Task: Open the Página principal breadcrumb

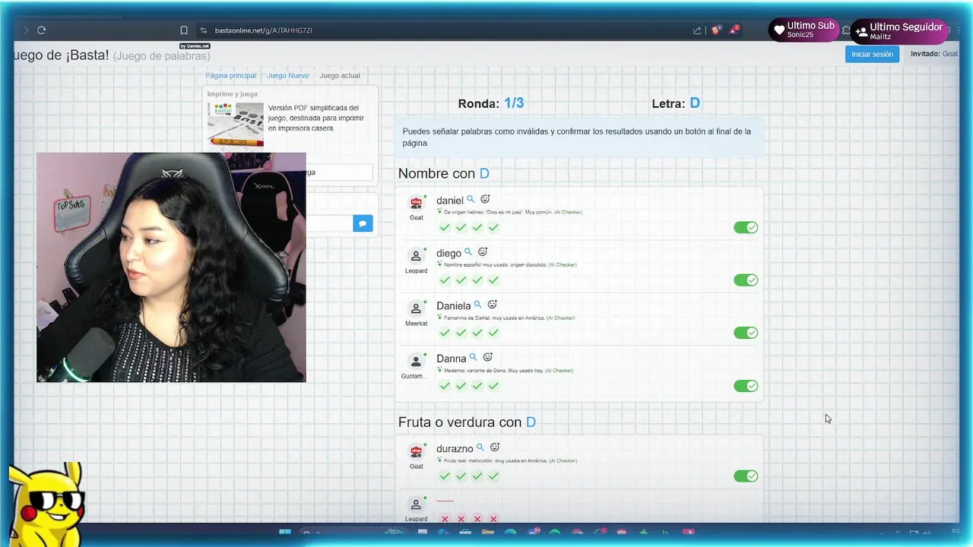Action: coord(231,76)
